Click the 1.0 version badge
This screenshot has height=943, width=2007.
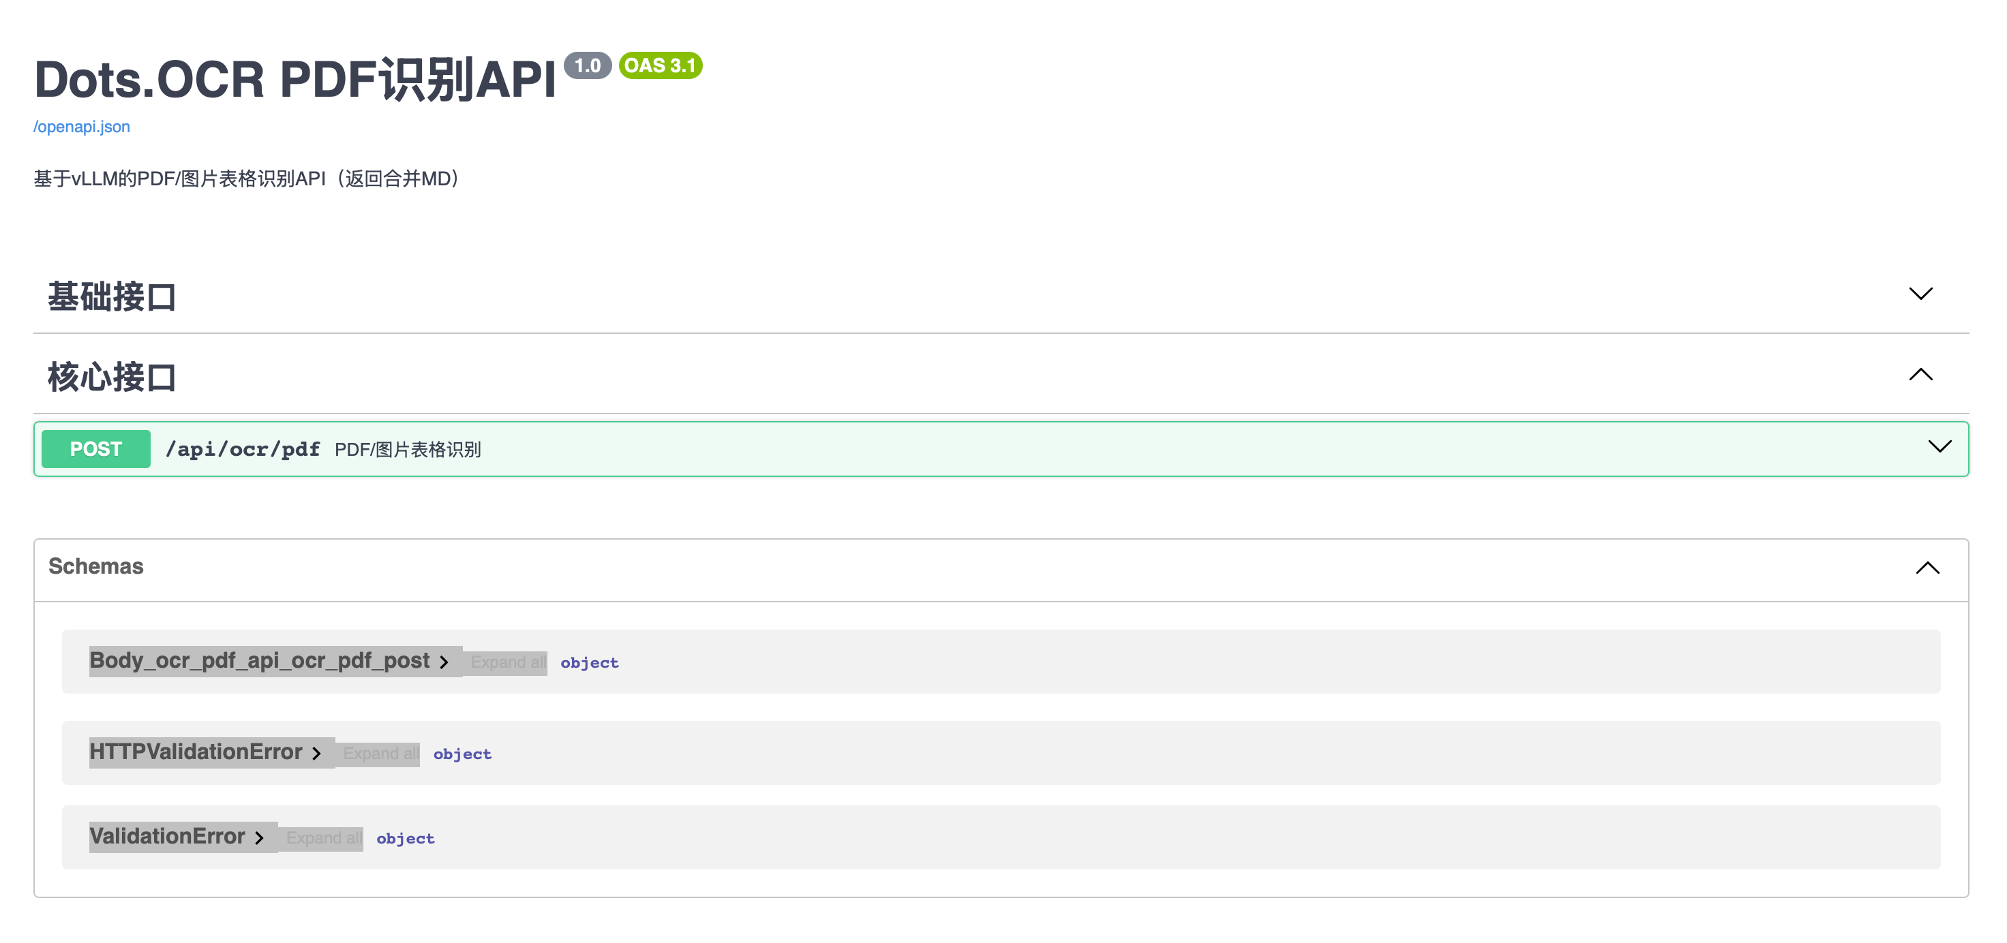[x=588, y=65]
